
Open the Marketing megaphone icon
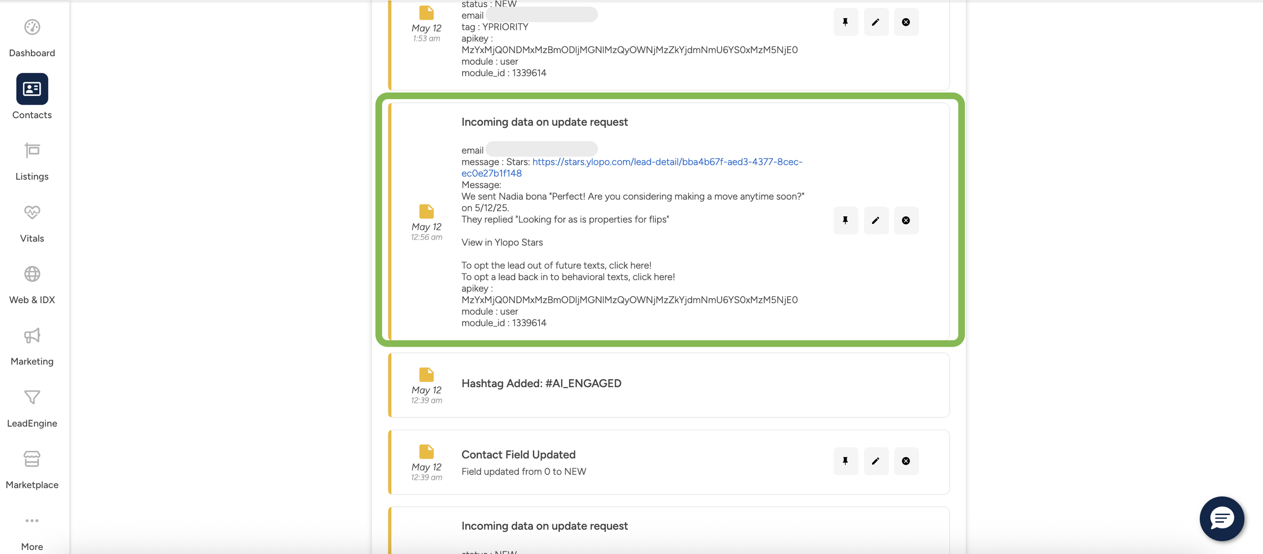pos(32,336)
